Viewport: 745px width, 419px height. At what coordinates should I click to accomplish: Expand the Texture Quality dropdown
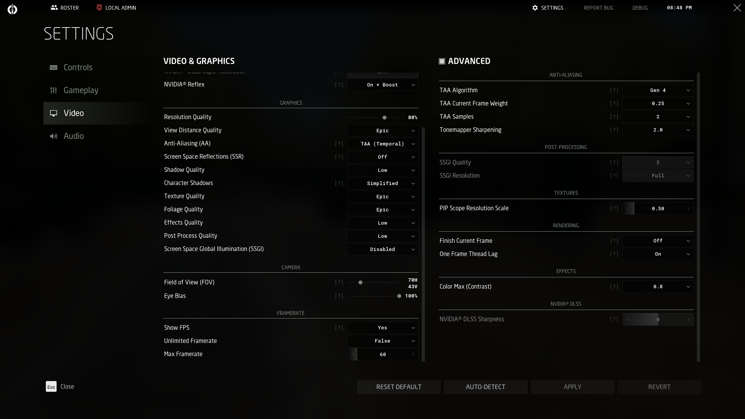click(x=383, y=197)
